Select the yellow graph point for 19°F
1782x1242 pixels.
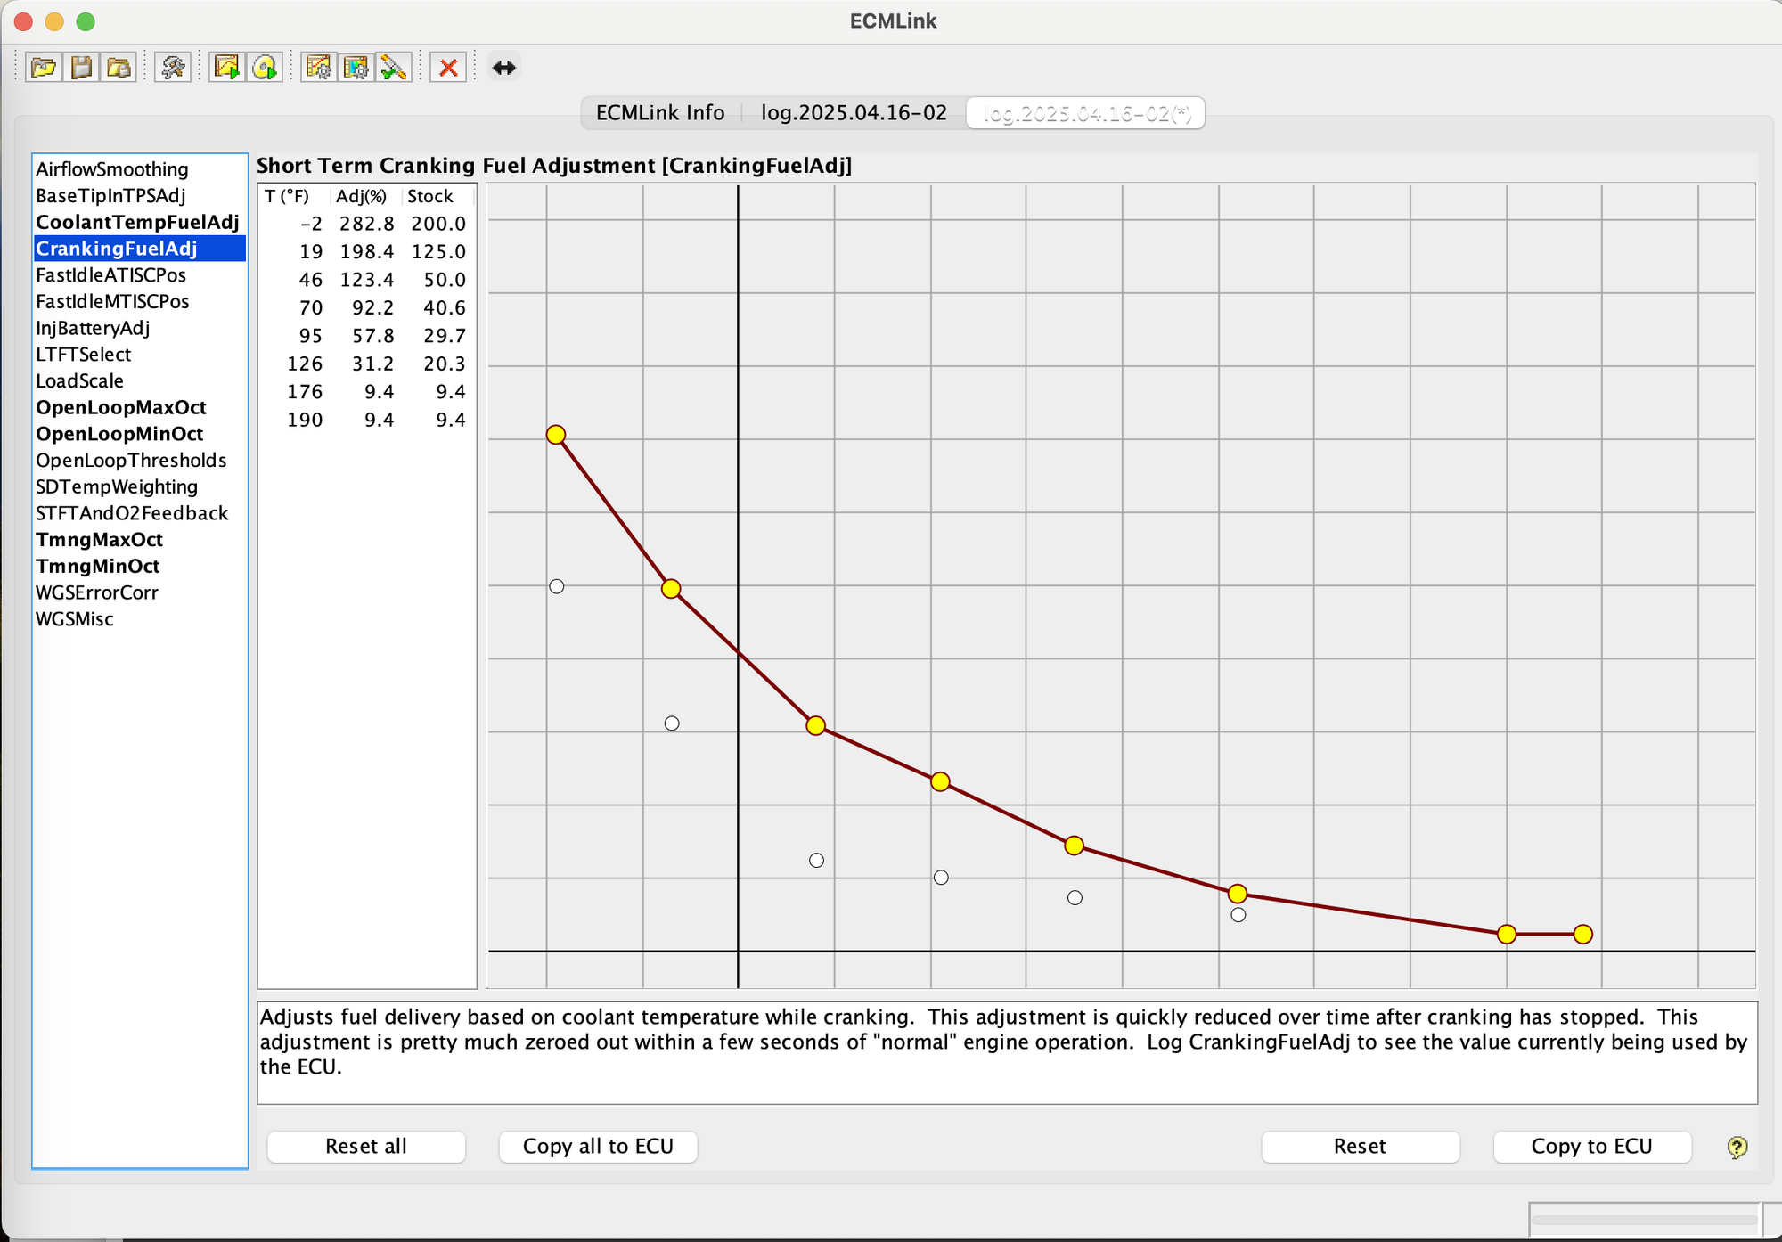tap(671, 589)
